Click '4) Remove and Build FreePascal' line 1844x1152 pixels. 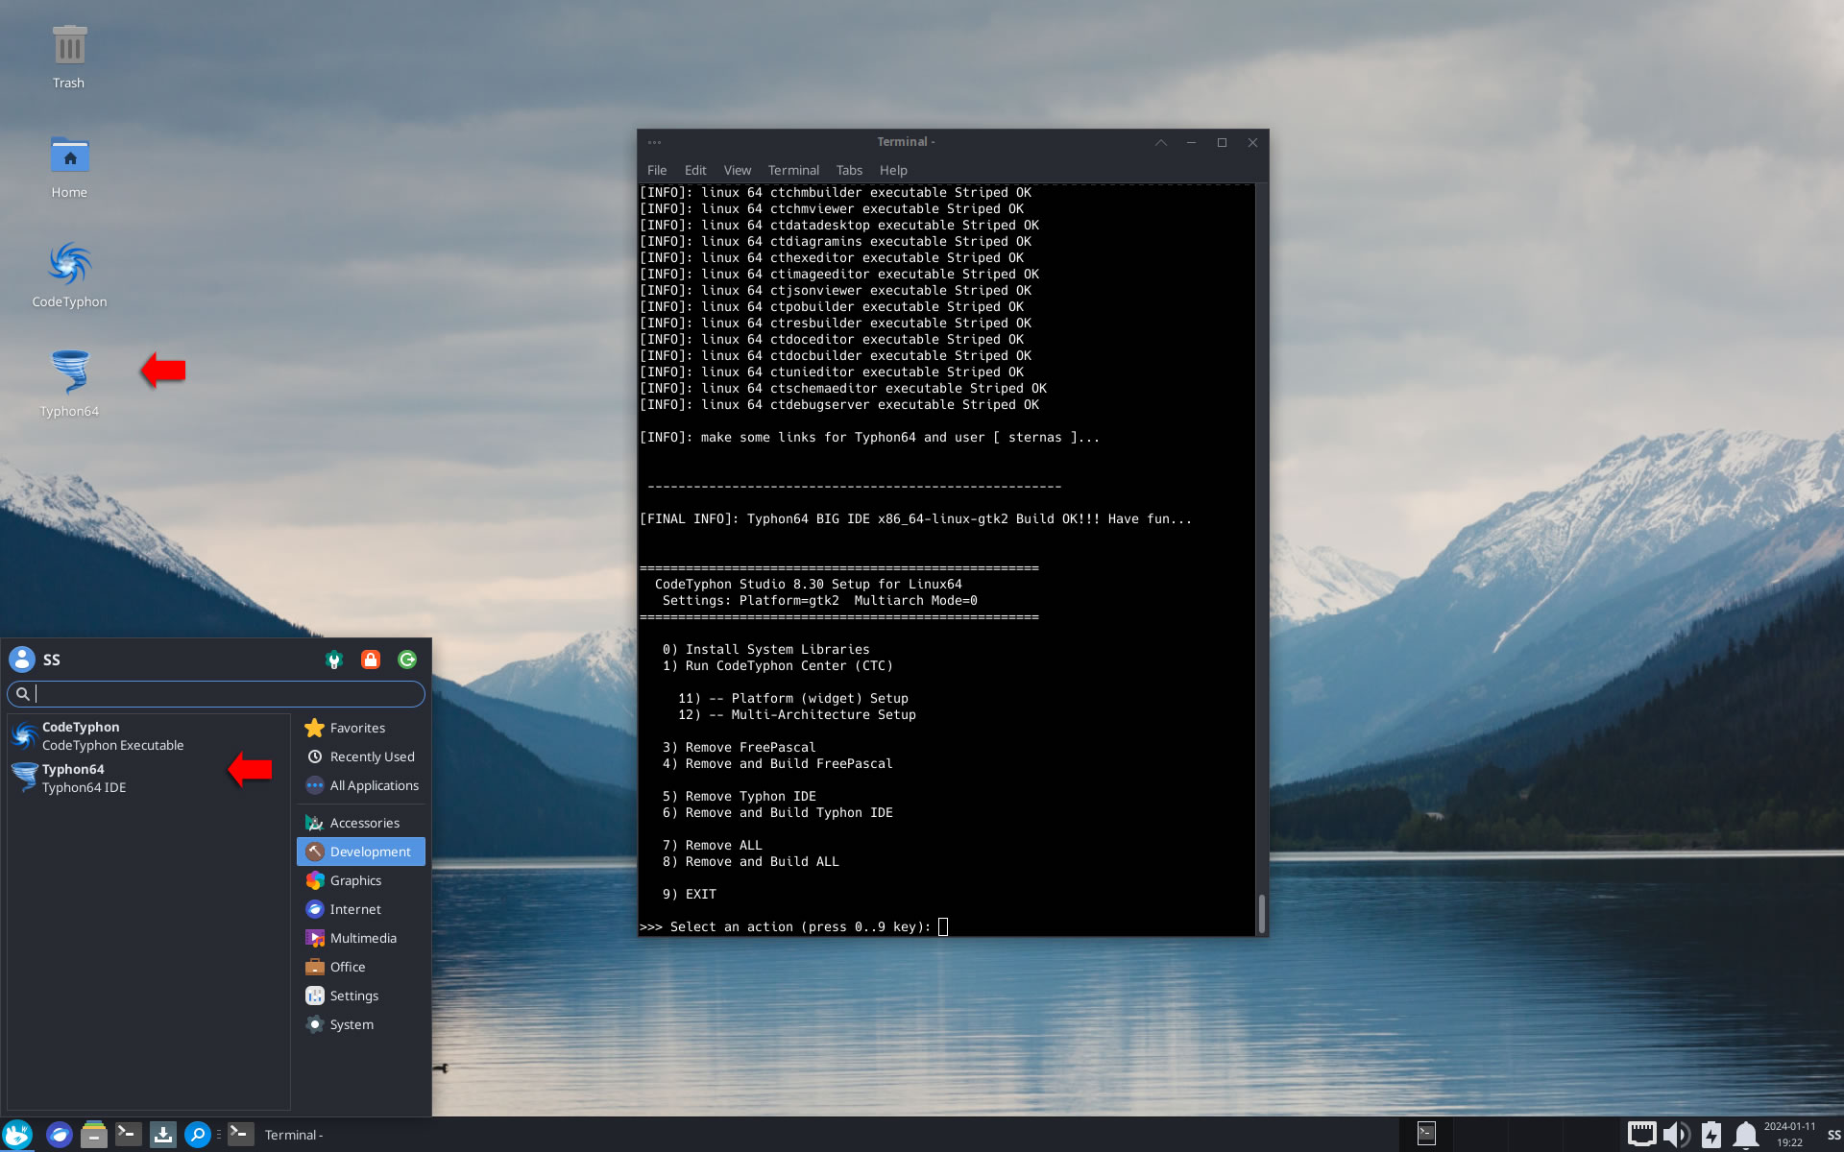(778, 763)
